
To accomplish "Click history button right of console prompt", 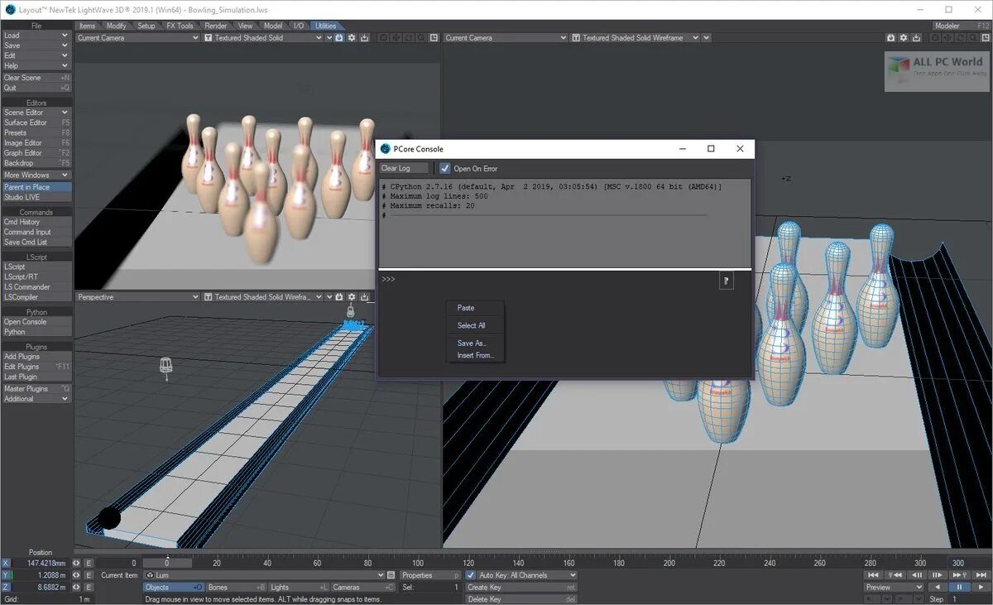I will 726,281.
